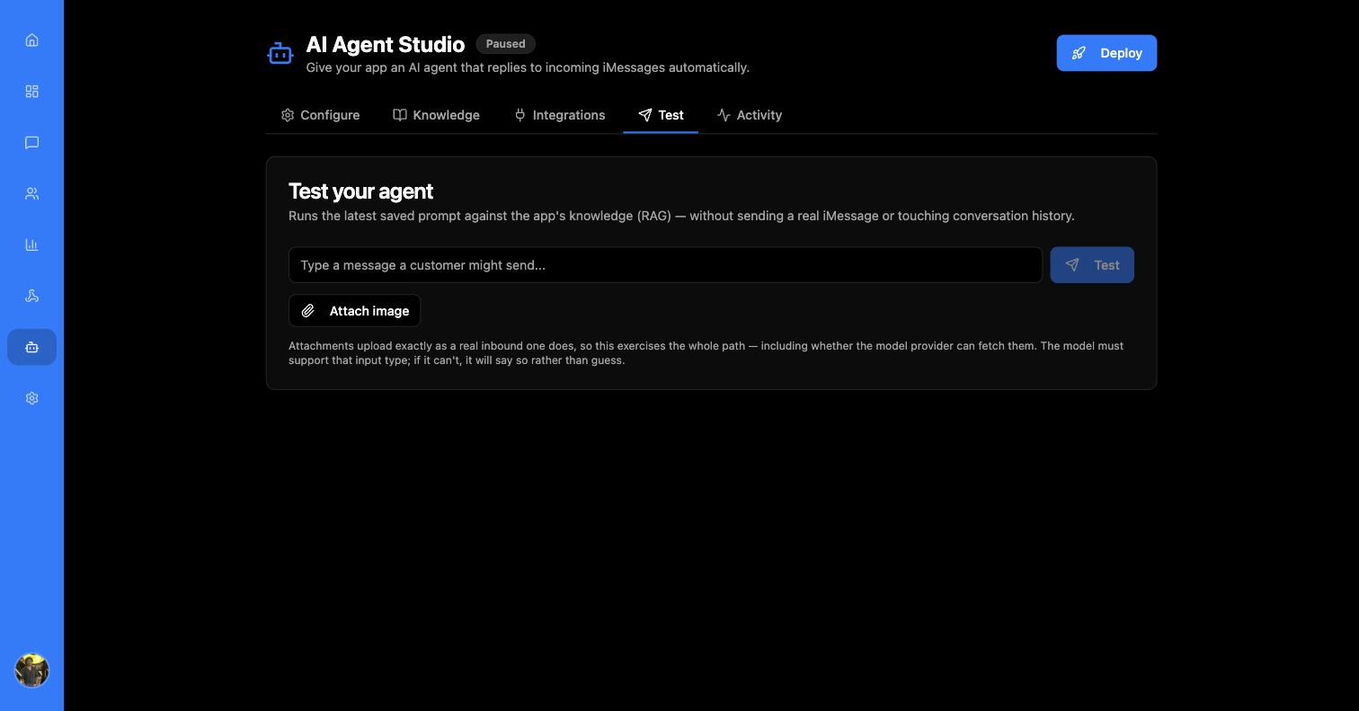Open the contacts people icon in sidebar
The width and height of the screenshot is (1359, 711).
click(x=31, y=194)
